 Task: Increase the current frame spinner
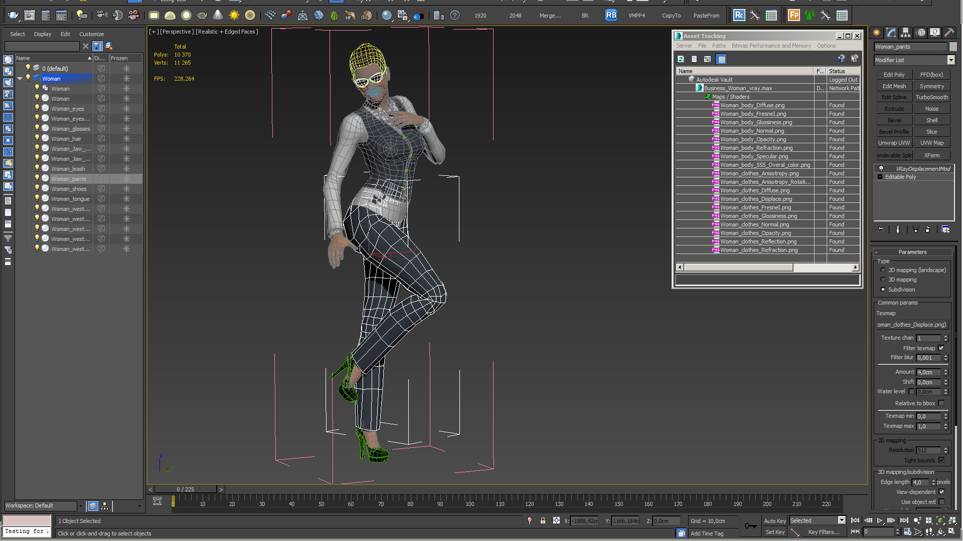(x=897, y=530)
